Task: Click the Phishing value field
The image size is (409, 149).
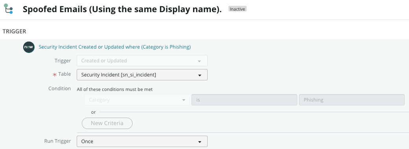Action: coord(352,100)
